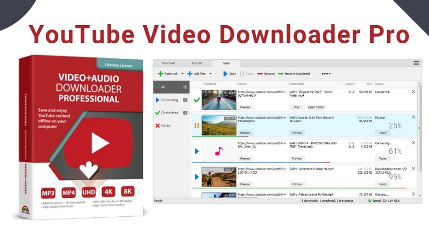Image resolution: width=429 pixels, height=242 pixels.
Task: Switch to the Download tab
Action: coord(168,63)
